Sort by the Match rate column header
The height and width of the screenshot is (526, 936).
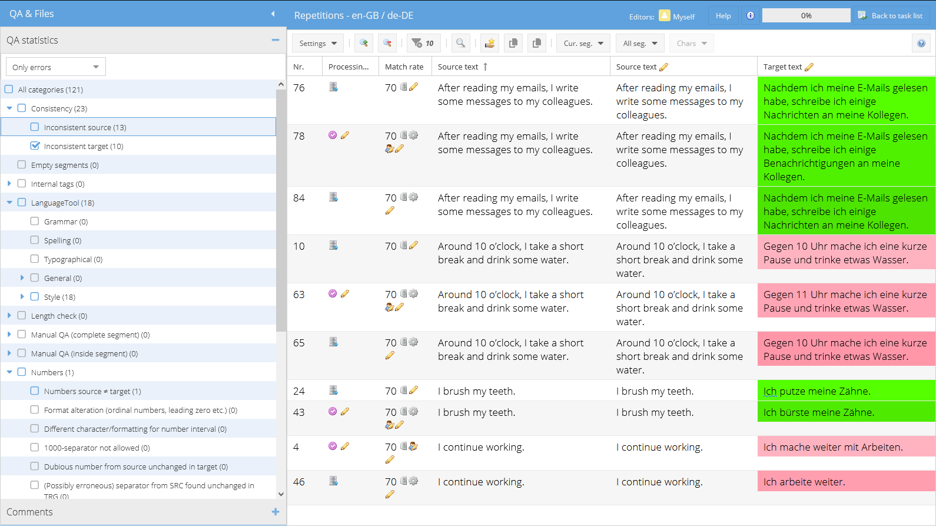click(x=404, y=67)
